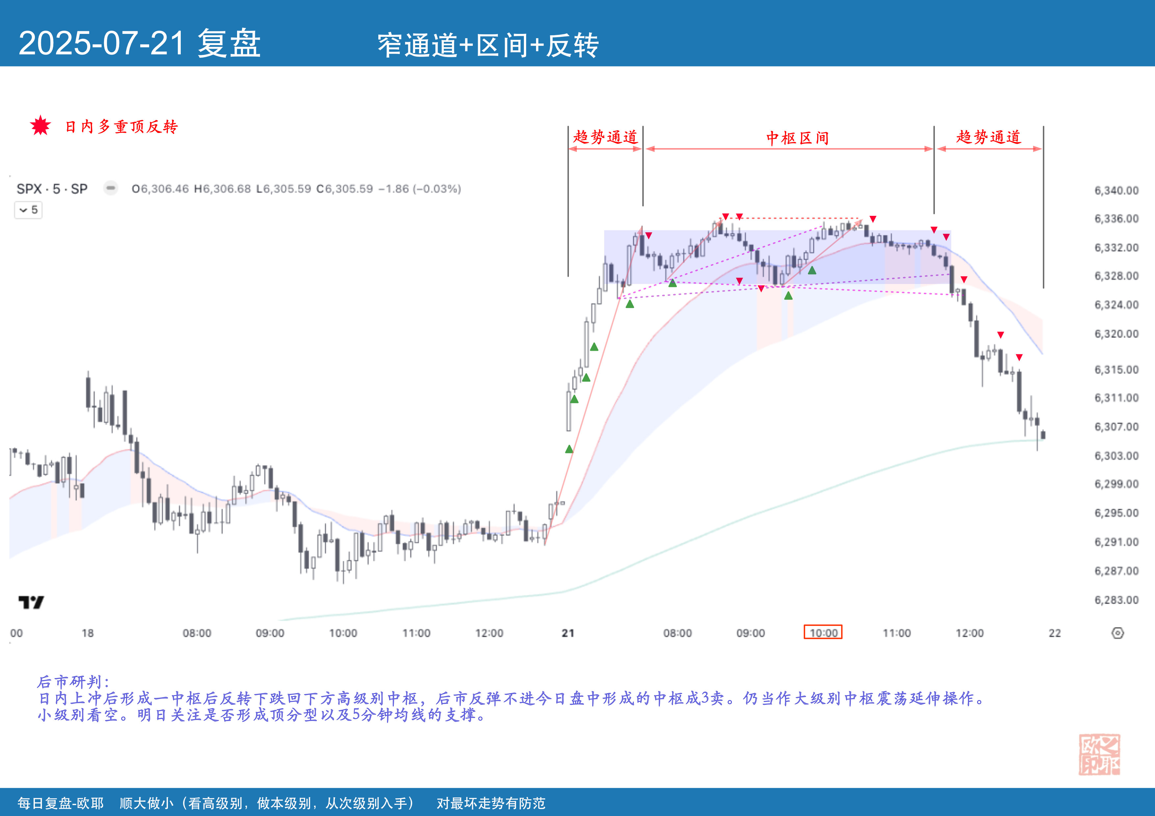Click the 6,340.00 price axis label
Screen dimensions: 1155x816
tap(1116, 191)
